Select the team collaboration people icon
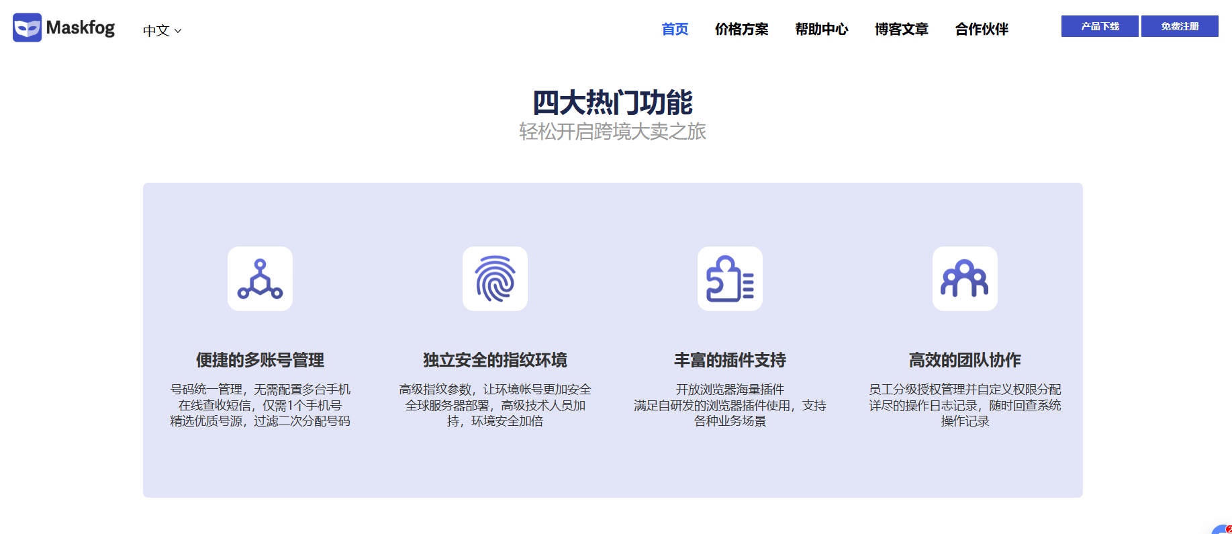 tap(965, 279)
